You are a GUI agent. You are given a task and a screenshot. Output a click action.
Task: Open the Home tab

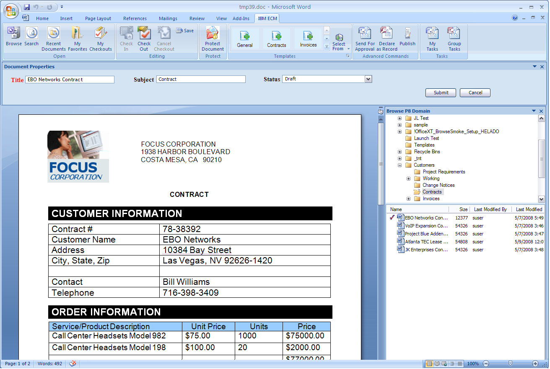click(x=42, y=18)
